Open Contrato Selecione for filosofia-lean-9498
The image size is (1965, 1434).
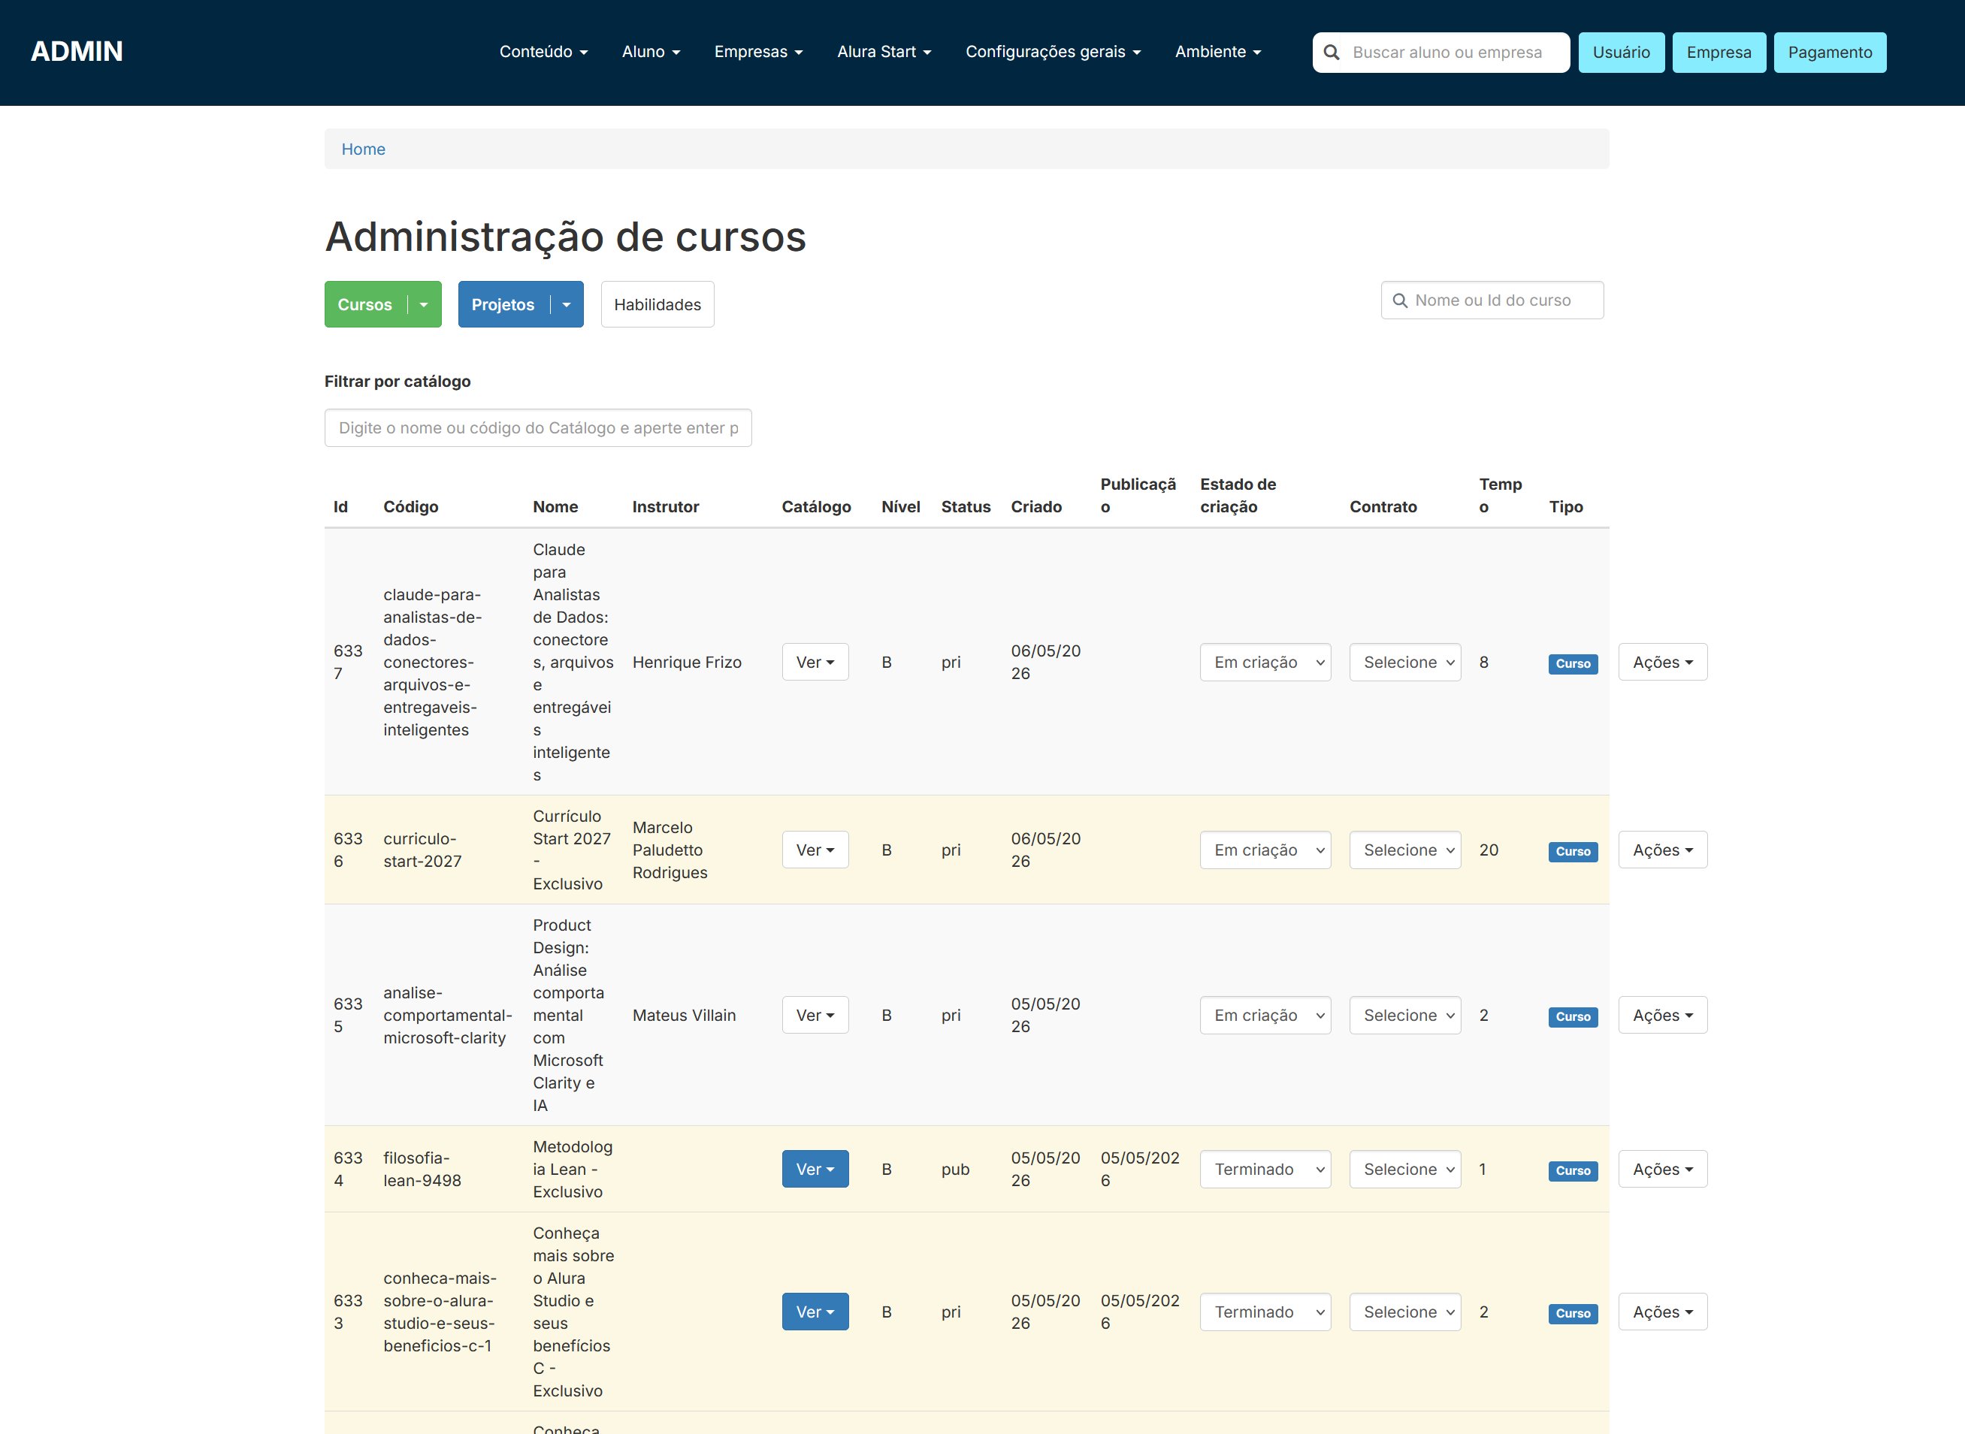(x=1405, y=1170)
